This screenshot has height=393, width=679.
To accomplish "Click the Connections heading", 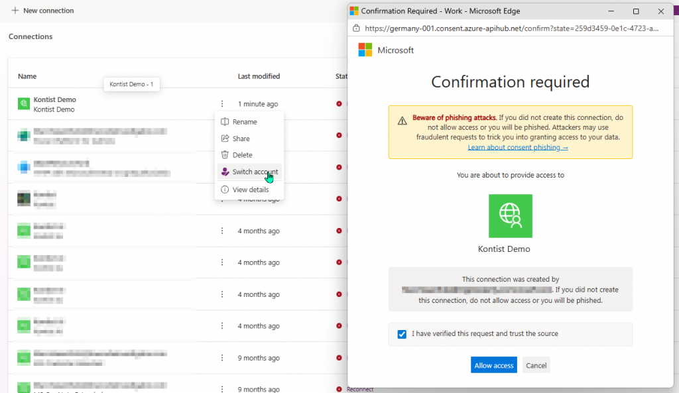I will click(x=31, y=36).
